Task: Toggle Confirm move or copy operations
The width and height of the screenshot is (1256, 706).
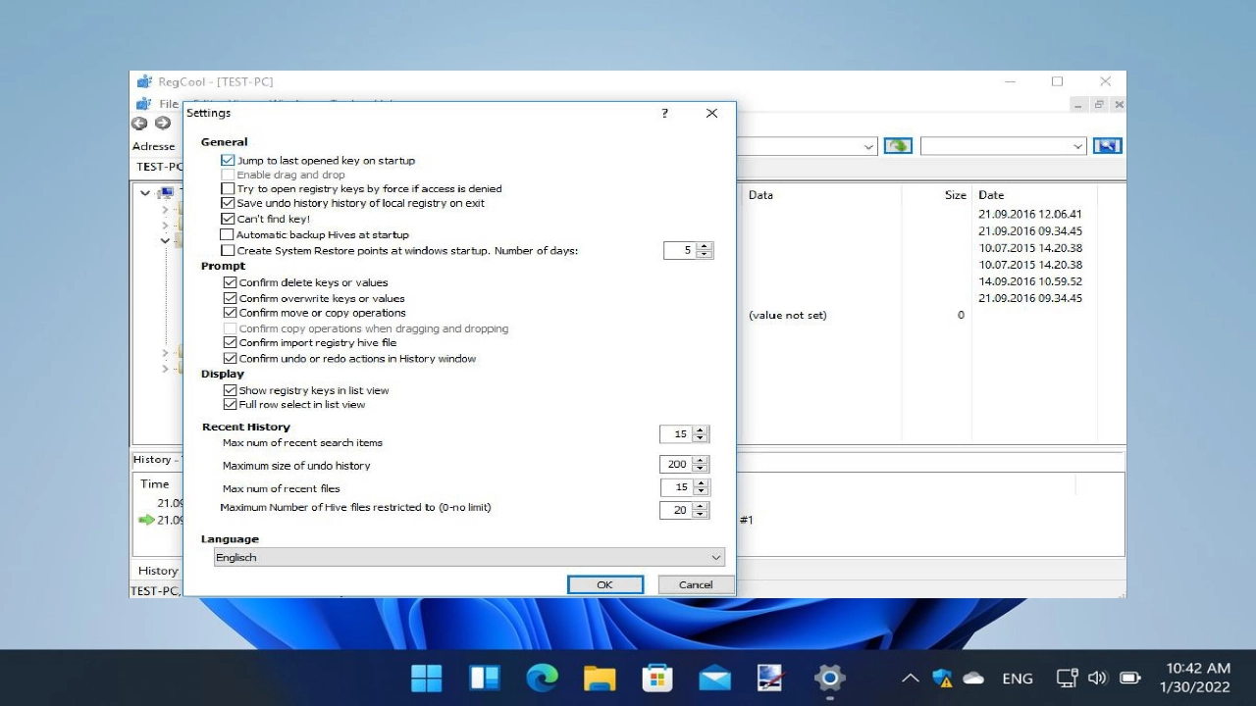Action: [x=231, y=313]
